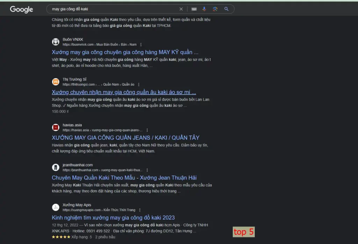Image resolution: width=358 pixels, height=244 pixels.
Task: Click the '150.000 ₫' price text
Action: pyautogui.click(x=60, y=112)
